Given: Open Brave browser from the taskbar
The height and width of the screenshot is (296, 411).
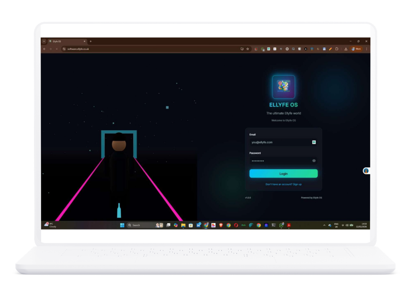Looking at the screenshot, I should pos(221,225).
